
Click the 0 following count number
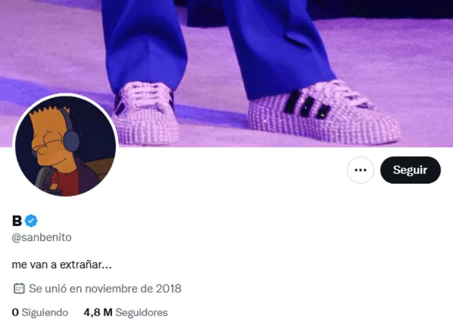tap(16, 312)
